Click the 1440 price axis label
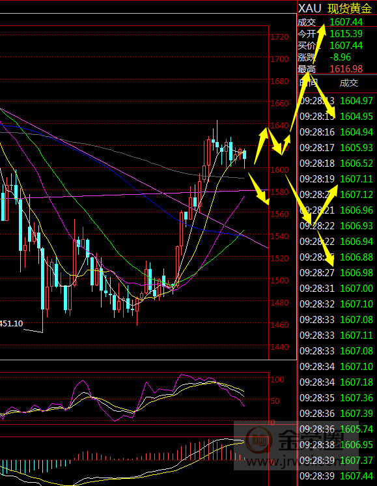 (x=279, y=347)
